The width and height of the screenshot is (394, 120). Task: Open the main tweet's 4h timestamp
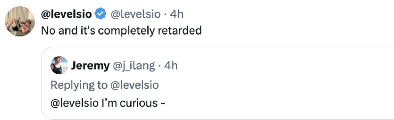point(177,14)
